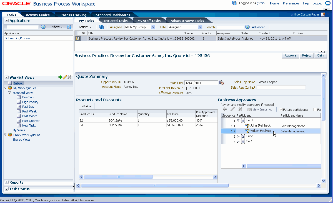Click the Reject button

click(306, 55)
